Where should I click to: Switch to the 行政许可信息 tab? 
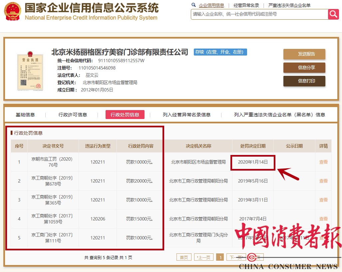click(x=73, y=114)
